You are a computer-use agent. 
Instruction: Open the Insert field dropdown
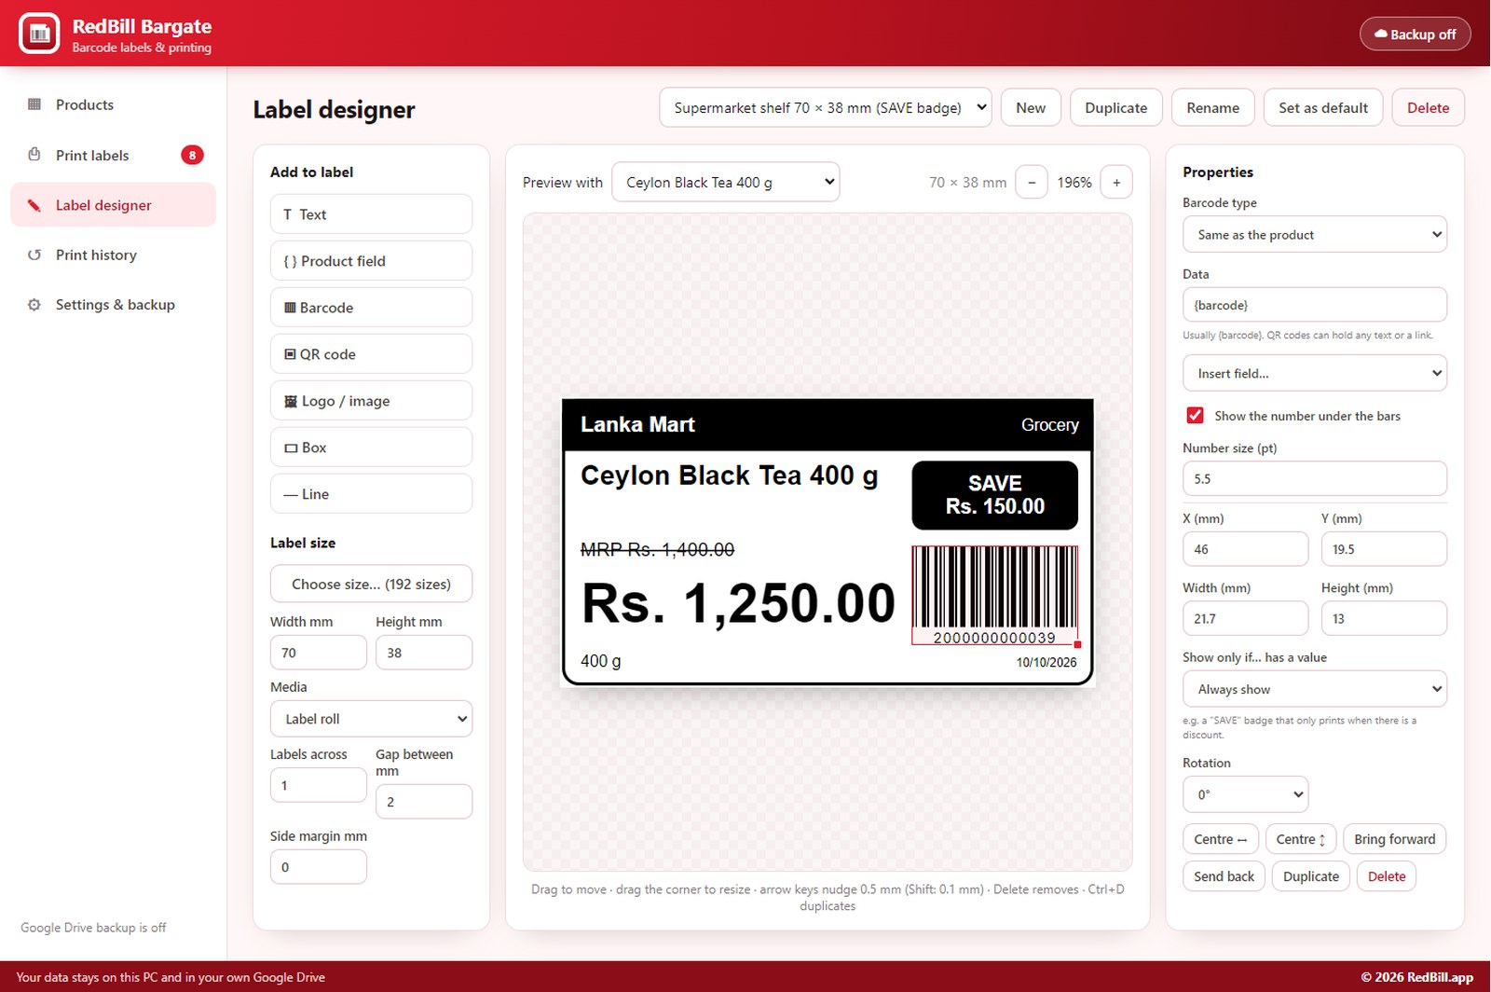click(1315, 373)
